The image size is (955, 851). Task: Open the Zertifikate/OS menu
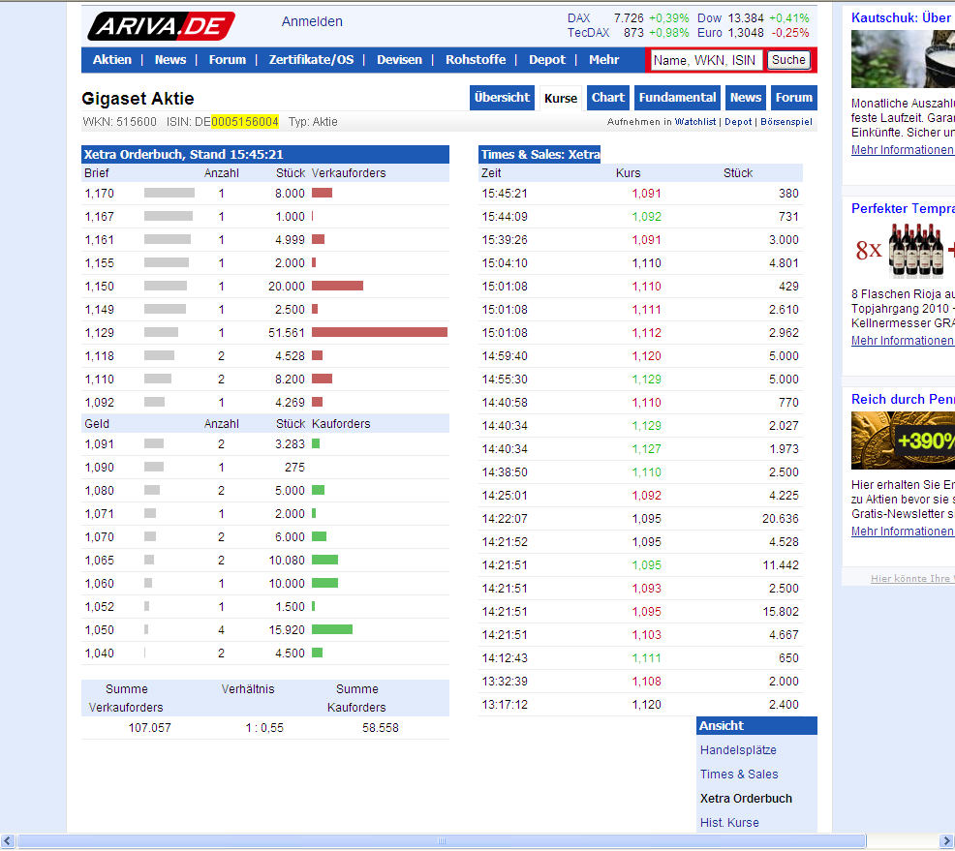point(311,60)
